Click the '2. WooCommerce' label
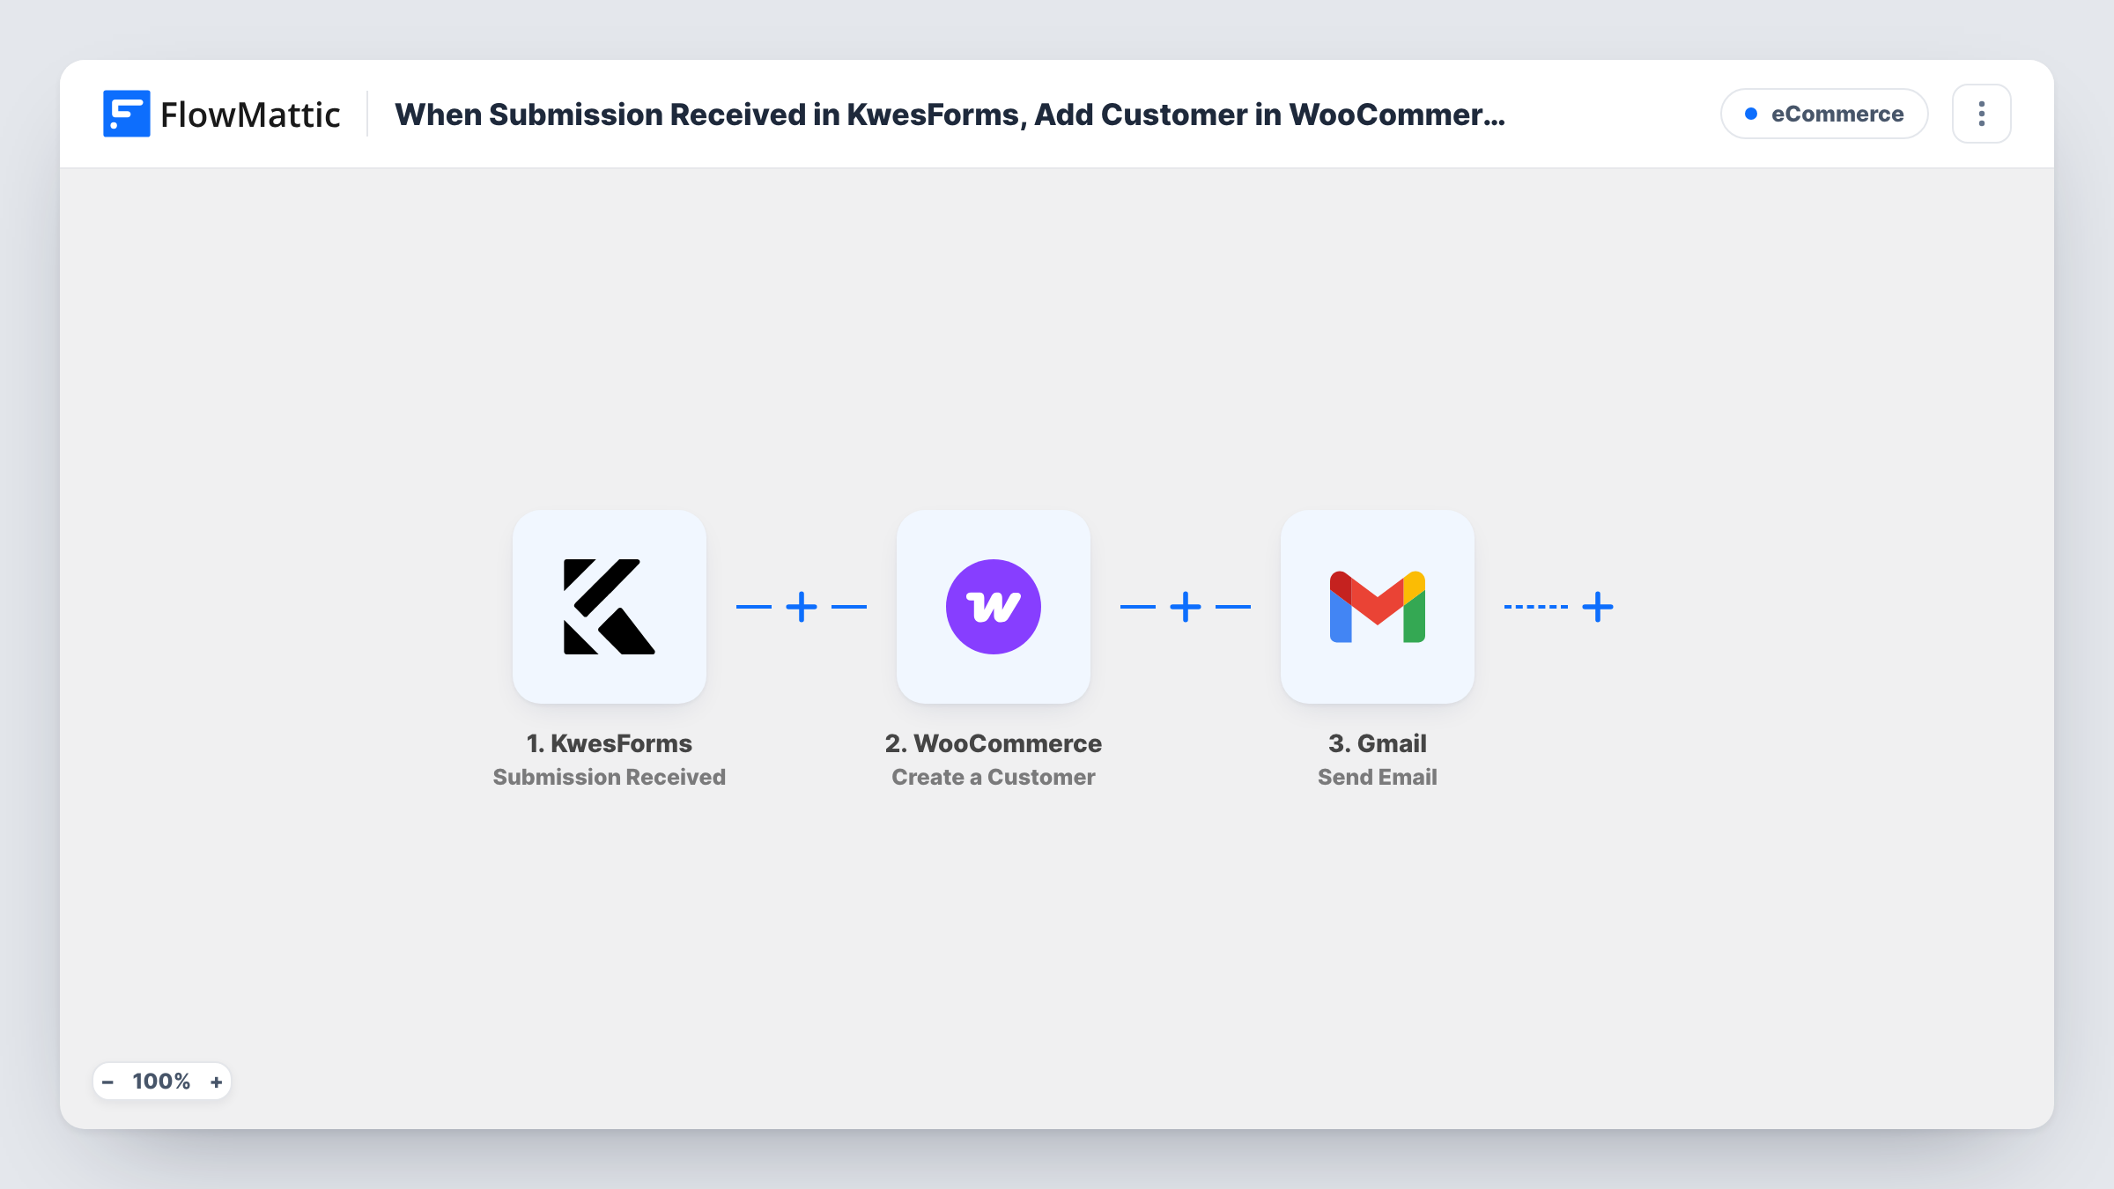 tap(994, 743)
